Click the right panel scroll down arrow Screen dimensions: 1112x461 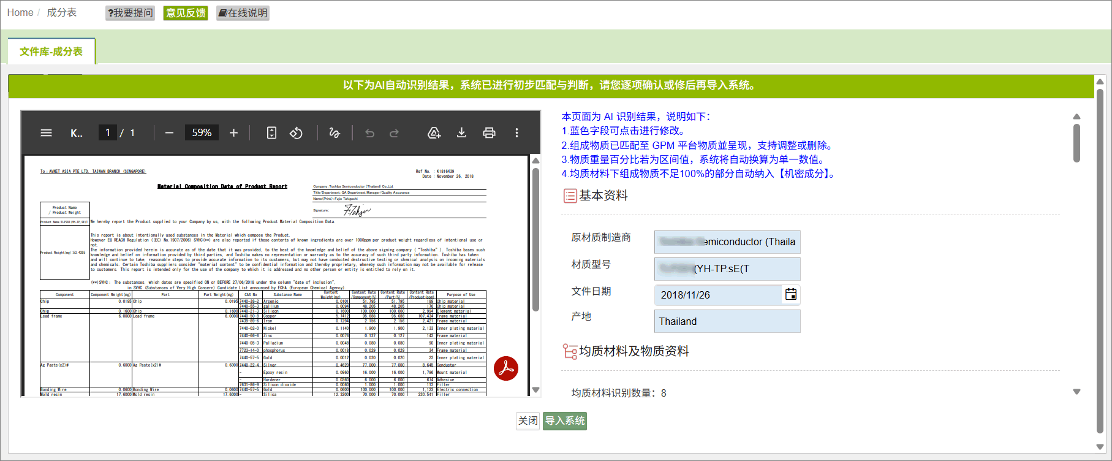pos(1076,392)
